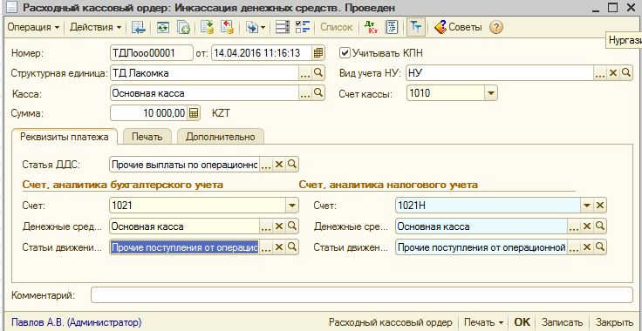Clear the Вид учета НУ field
Screen dimensions: 642x331
[613, 73]
